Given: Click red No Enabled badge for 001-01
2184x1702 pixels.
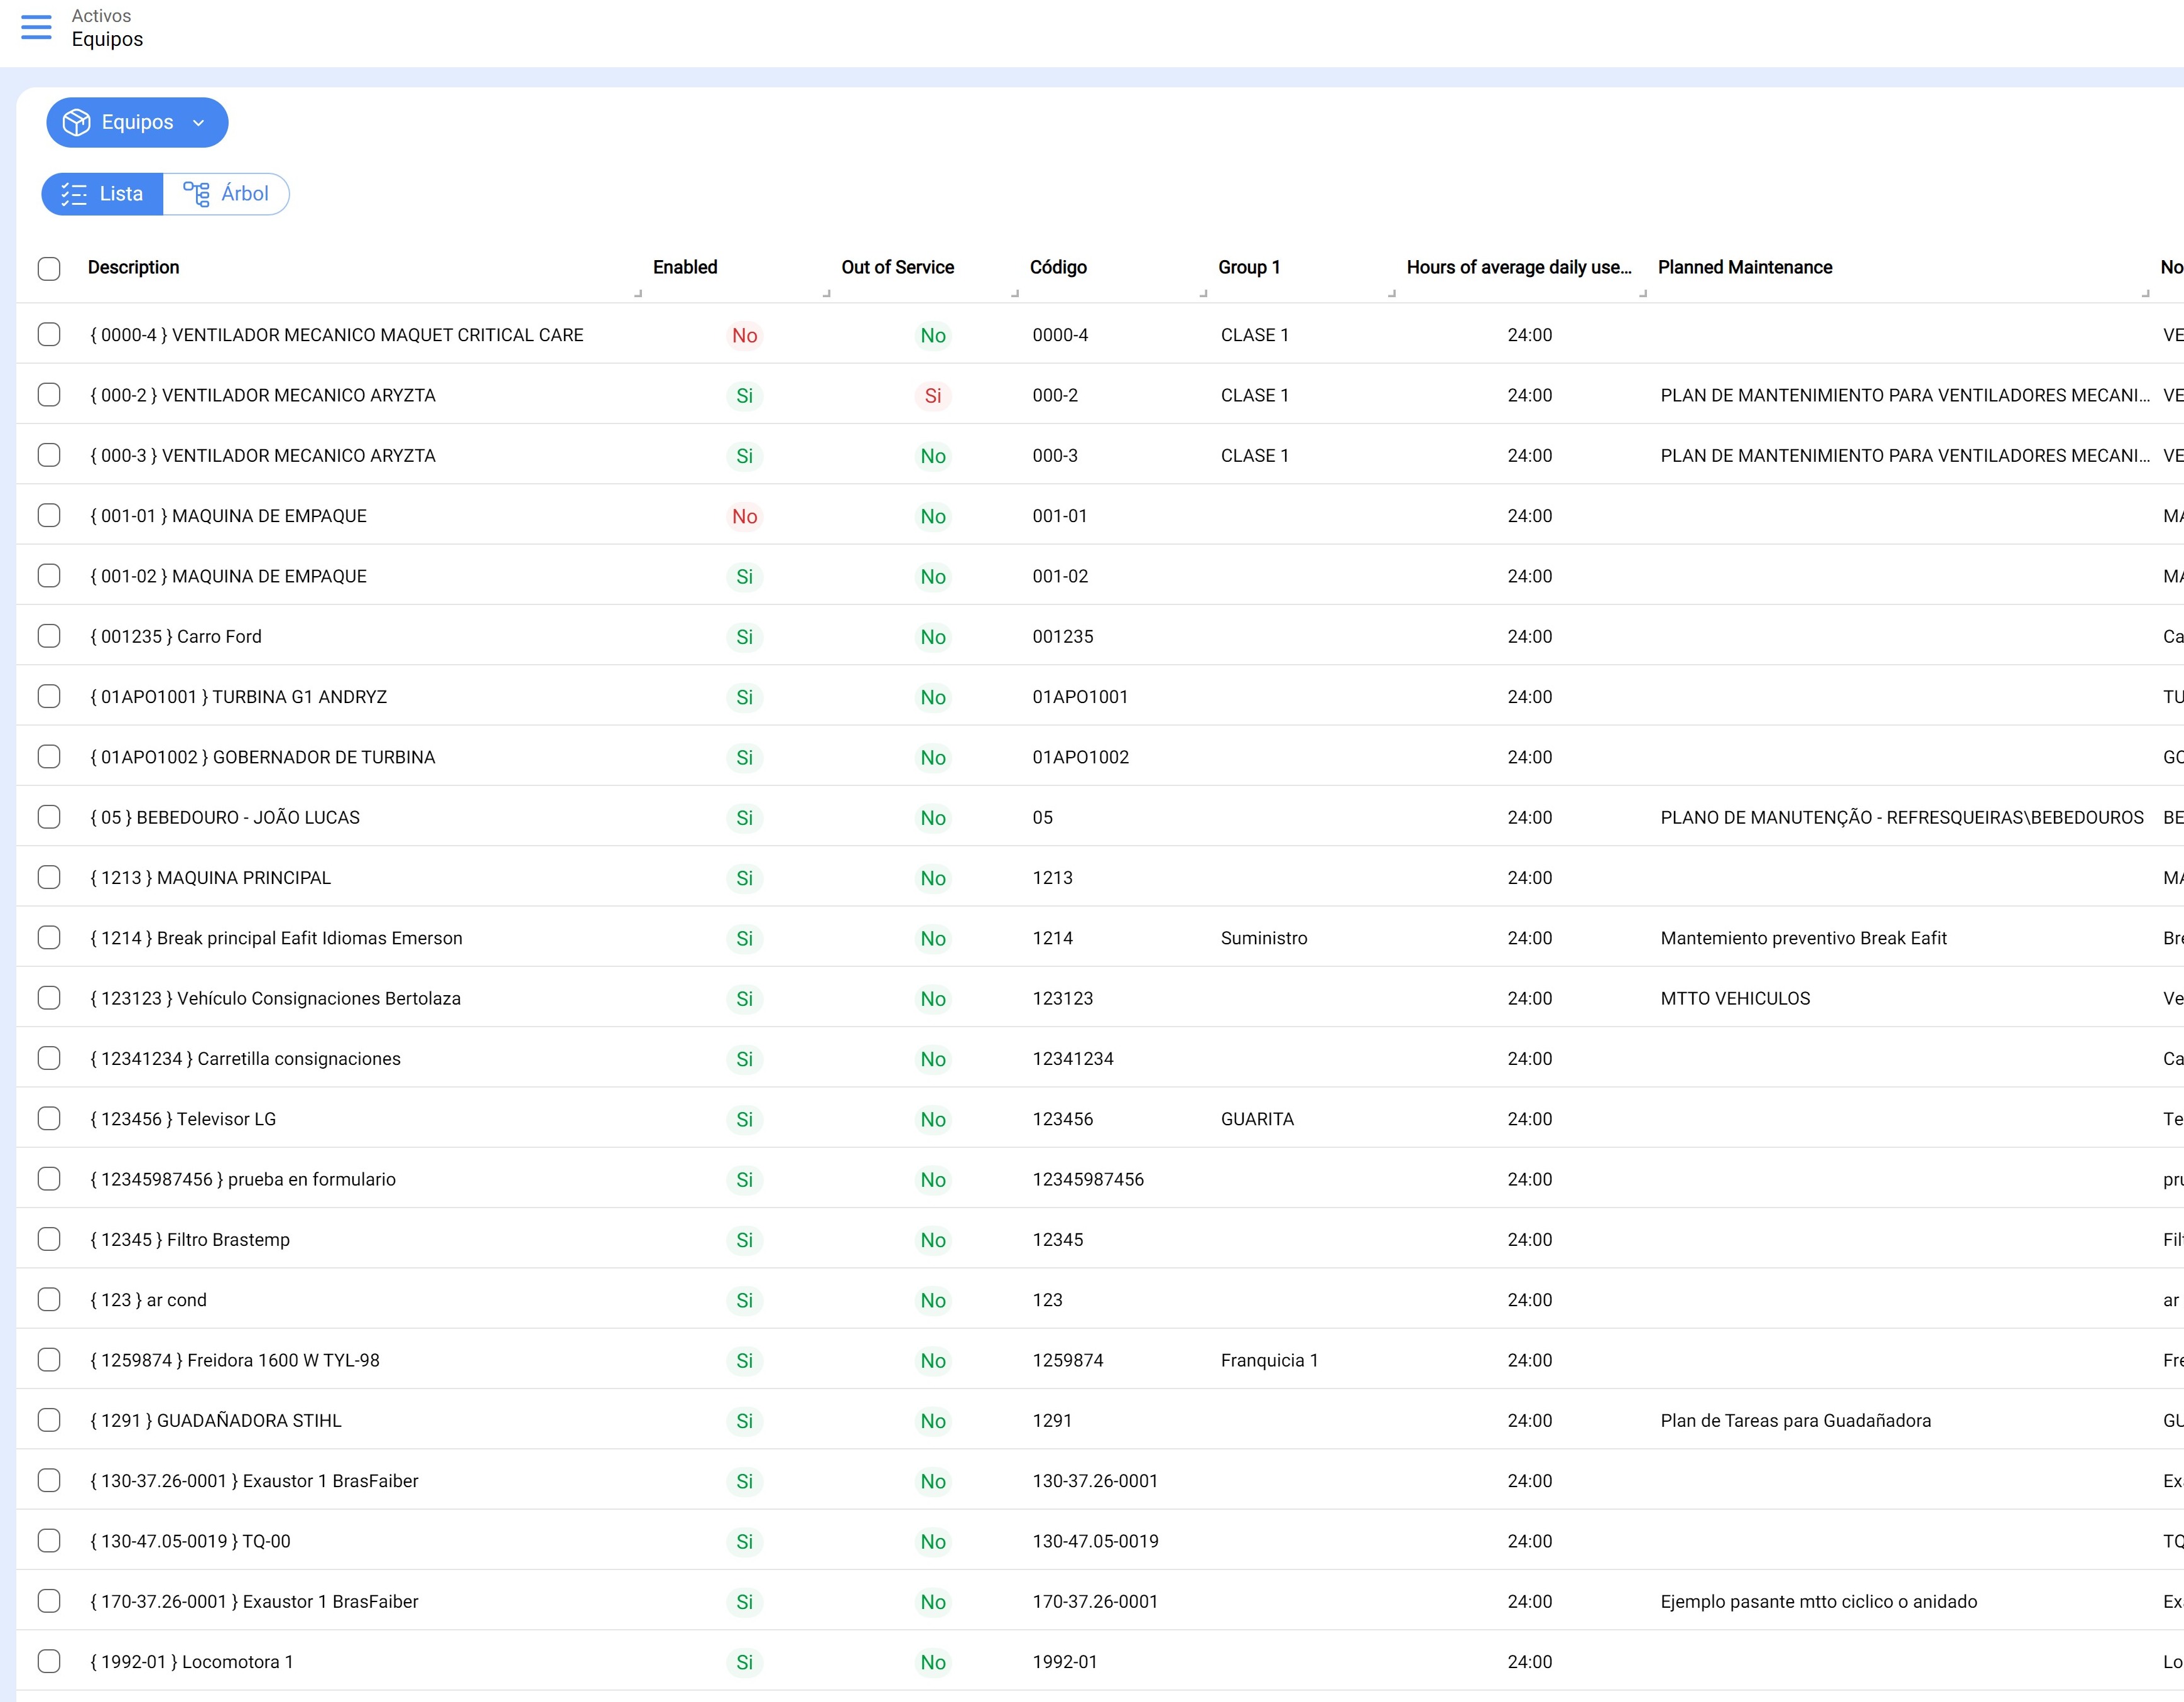Looking at the screenshot, I should (x=744, y=516).
